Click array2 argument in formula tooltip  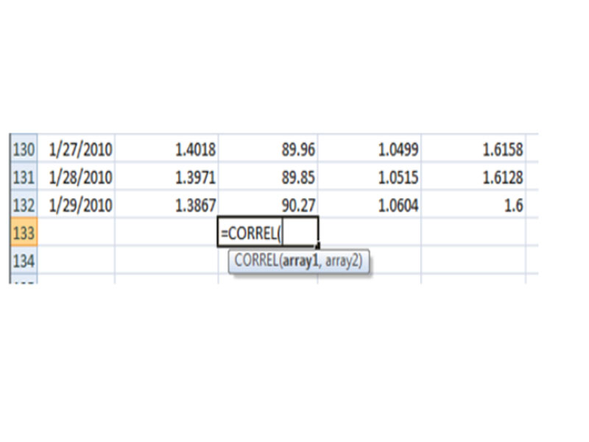point(342,261)
